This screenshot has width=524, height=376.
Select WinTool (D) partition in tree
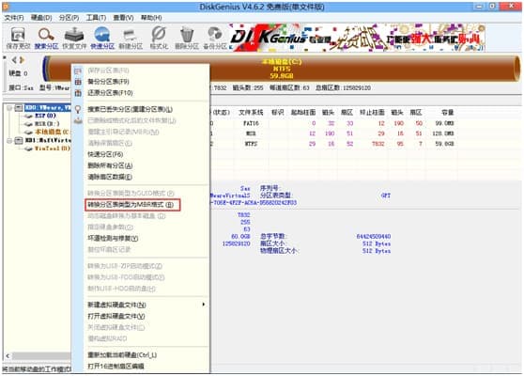[53, 149]
